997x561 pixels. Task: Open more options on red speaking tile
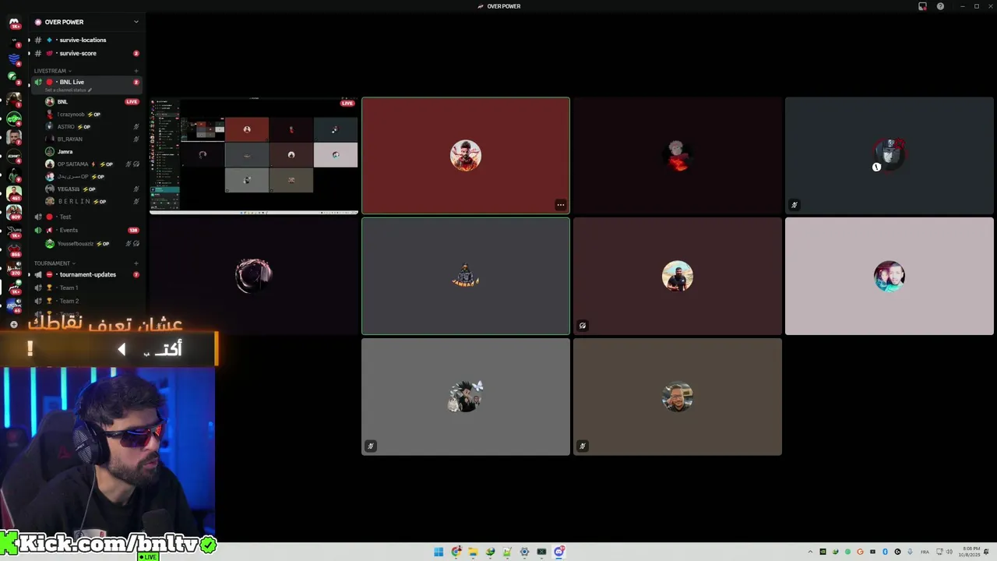tap(560, 205)
